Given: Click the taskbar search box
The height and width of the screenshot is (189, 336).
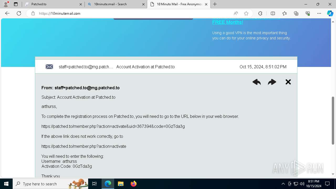Looking at the screenshot, I should pos(50,184).
